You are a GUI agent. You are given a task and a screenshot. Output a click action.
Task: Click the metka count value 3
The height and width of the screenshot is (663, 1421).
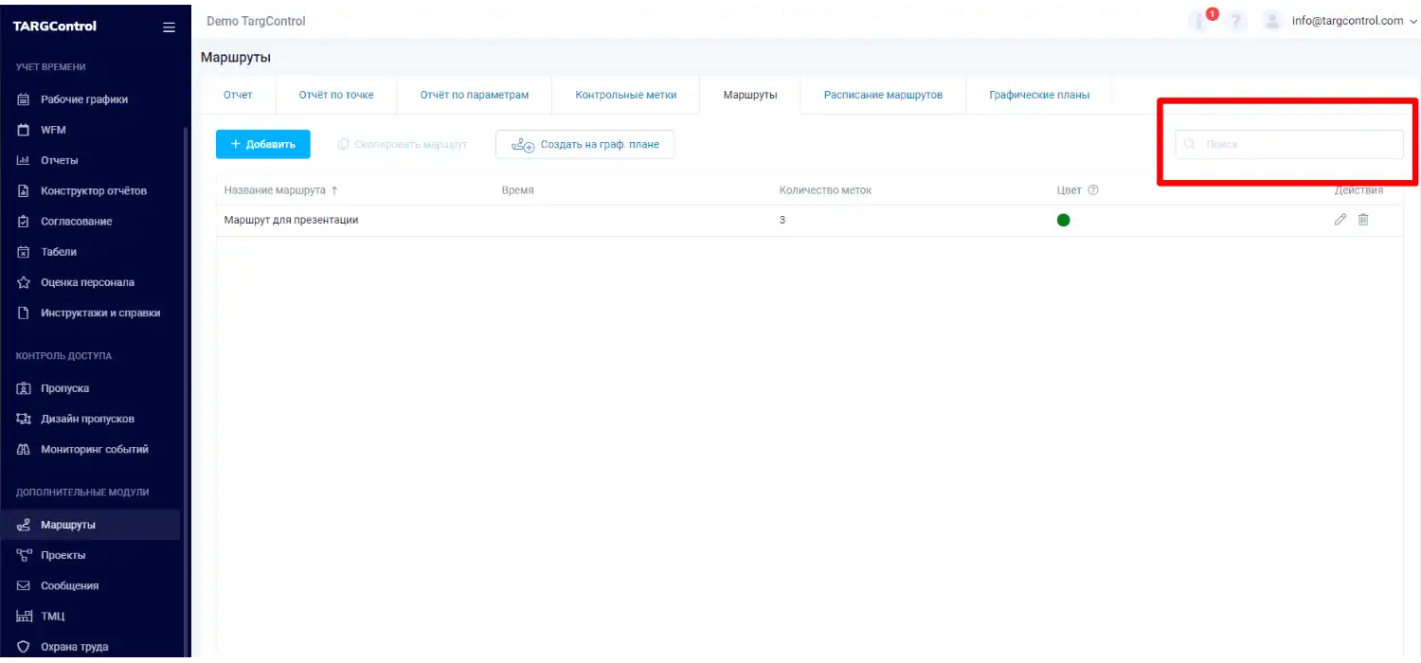click(782, 220)
